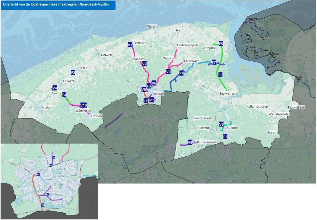The height and width of the screenshot is (220, 317).
Task: Click the V3 marker near Ternaard
Action: coord(130,45)
